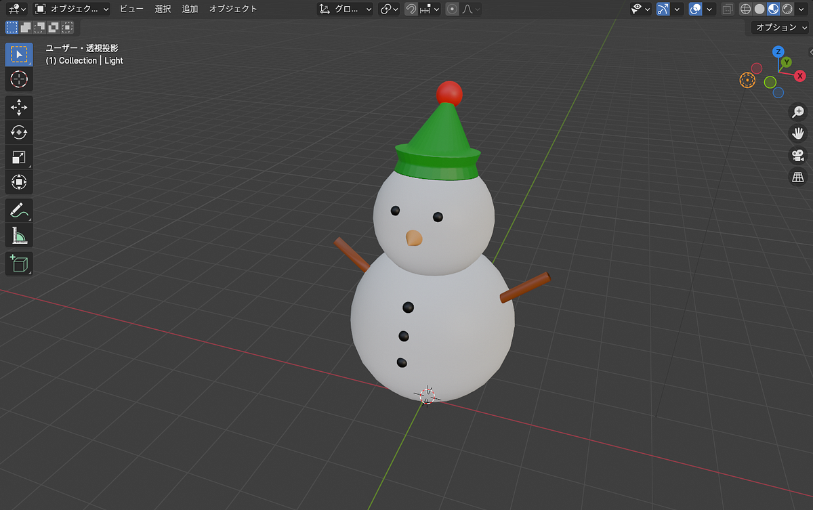Open the オプション dropdown
This screenshot has height=510, width=813.
[780, 27]
